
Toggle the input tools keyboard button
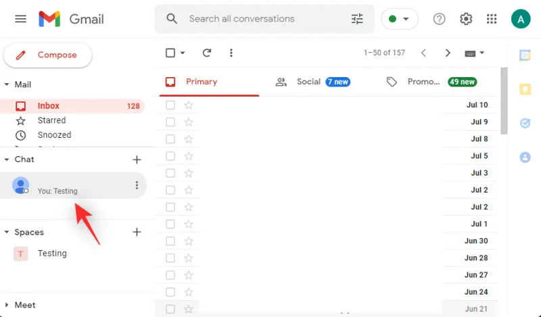(x=470, y=53)
